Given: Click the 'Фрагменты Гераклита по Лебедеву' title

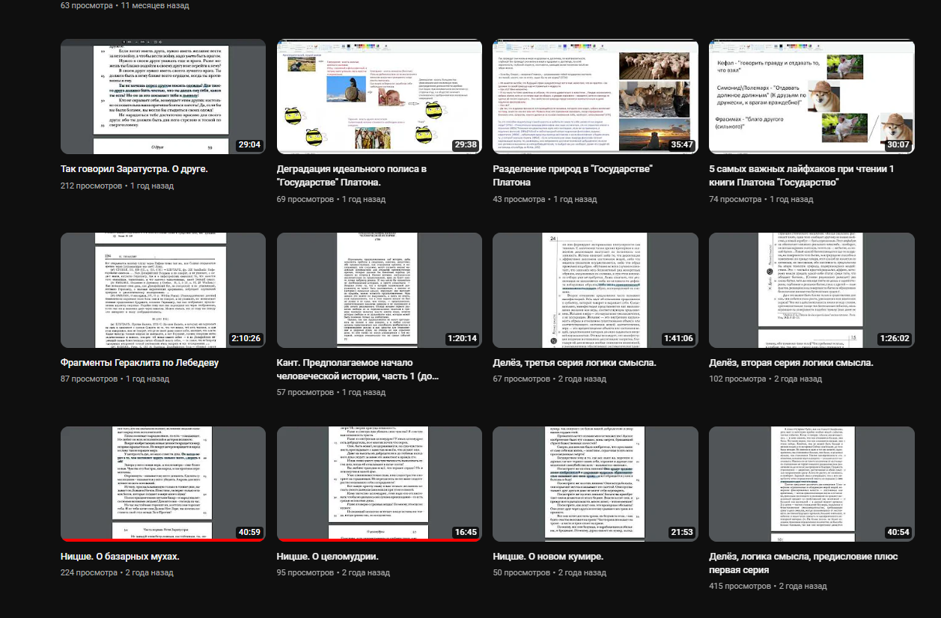Looking at the screenshot, I should 139,364.
